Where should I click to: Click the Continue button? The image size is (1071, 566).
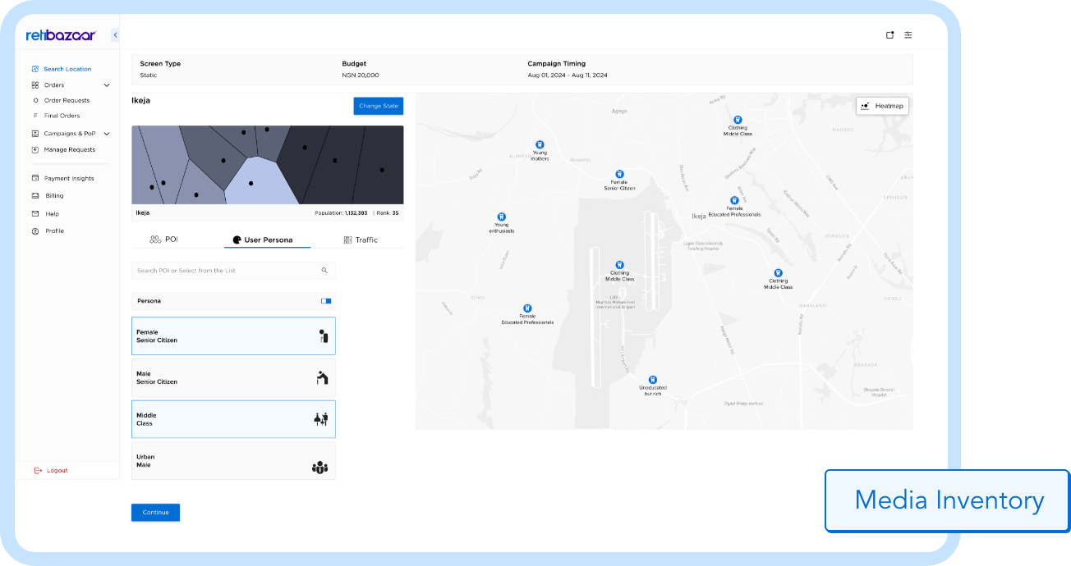(x=155, y=512)
